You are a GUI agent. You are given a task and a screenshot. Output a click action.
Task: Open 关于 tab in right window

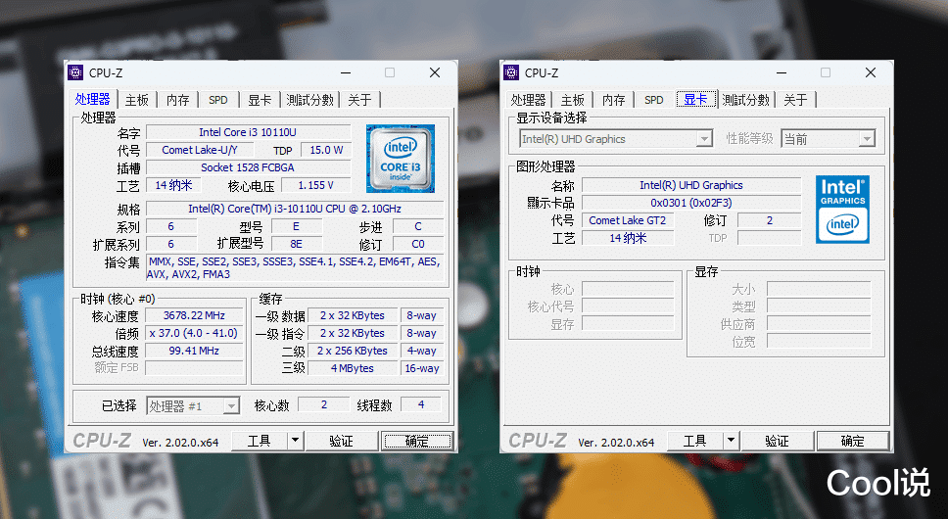(795, 100)
